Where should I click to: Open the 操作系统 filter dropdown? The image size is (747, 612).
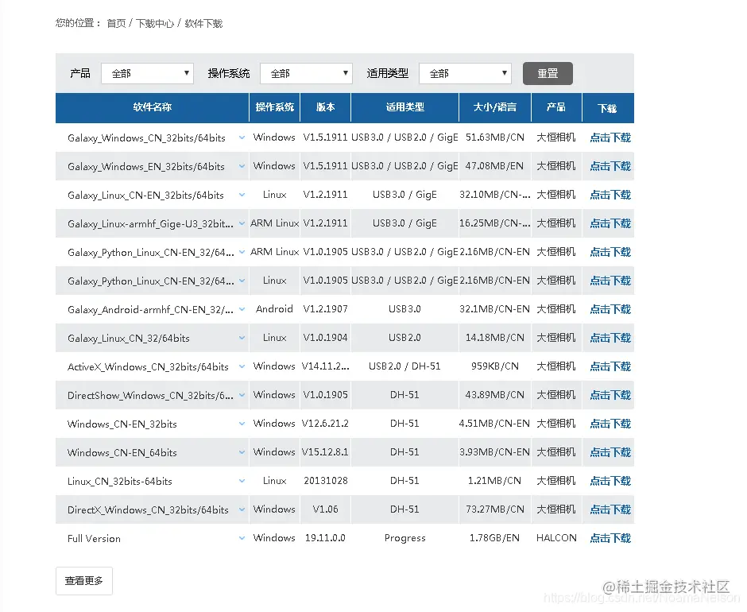pos(306,73)
